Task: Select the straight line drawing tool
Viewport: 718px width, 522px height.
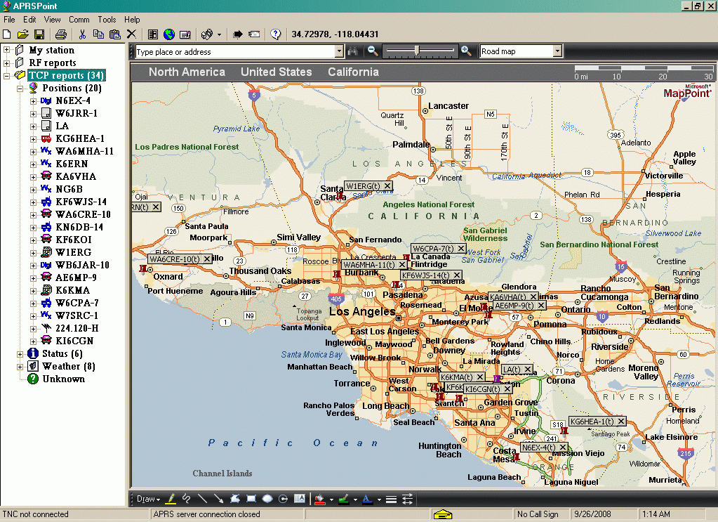Action: pos(202,499)
